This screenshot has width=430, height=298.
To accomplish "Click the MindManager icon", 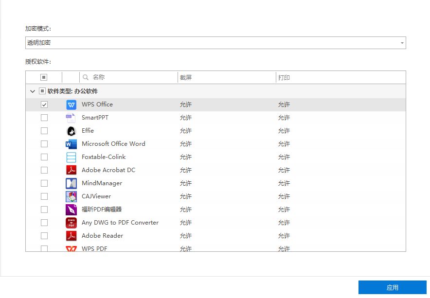I will (72, 183).
